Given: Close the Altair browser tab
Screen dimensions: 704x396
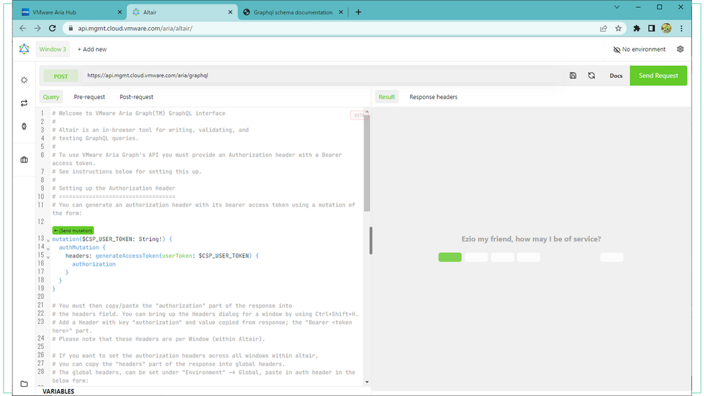Looking at the screenshot, I should click(x=231, y=12).
